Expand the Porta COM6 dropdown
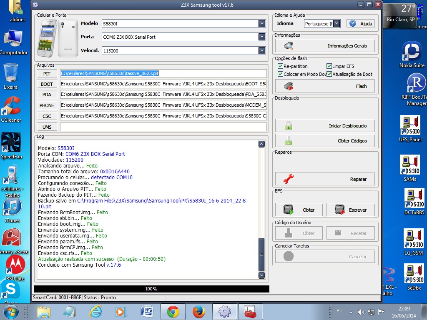This screenshot has height=320, width=427. 262,37
